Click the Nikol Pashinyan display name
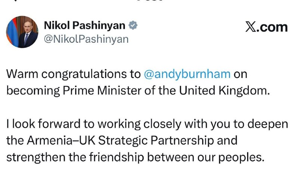The height and width of the screenshot is (173, 299). [x=84, y=25]
